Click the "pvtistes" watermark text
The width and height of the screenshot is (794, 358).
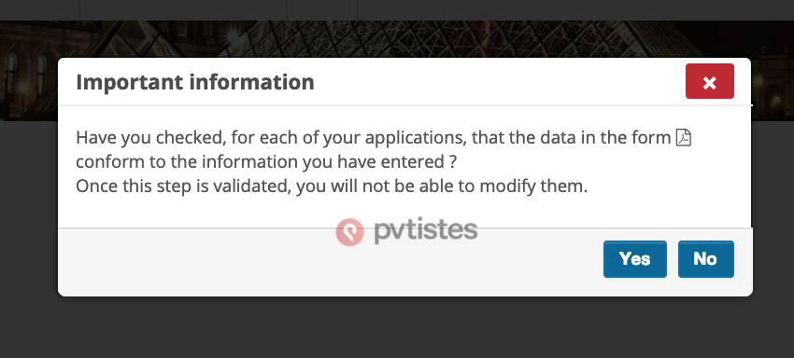tap(425, 230)
